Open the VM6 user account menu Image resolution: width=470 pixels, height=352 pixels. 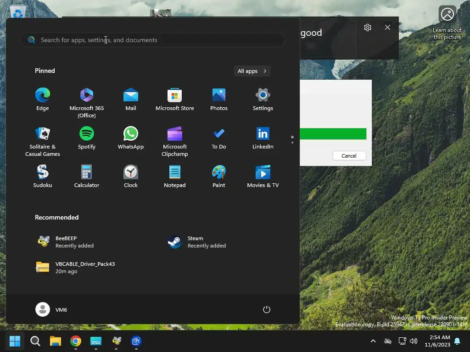tap(51, 309)
